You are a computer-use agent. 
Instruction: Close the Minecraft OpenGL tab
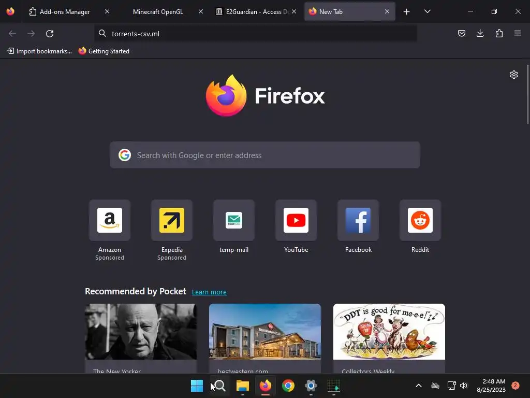click(x=201, y=11)
